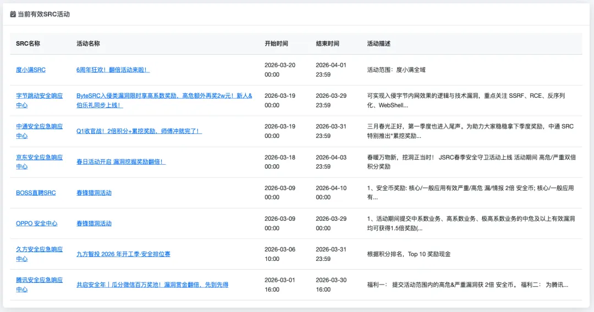594x312 pixels.
Task: Open the 京东安全应急响应中心 link
Action: (x=40, y=162)
